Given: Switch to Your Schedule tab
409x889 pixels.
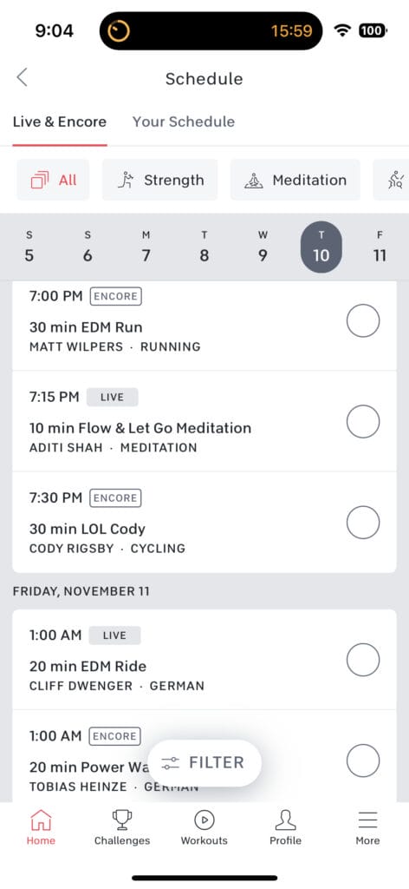Looking at the screenshot, I should click(x=184, y=122).
